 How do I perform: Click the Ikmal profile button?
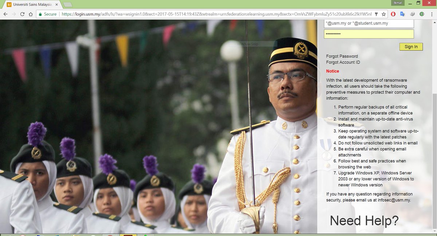pos(397,3)
